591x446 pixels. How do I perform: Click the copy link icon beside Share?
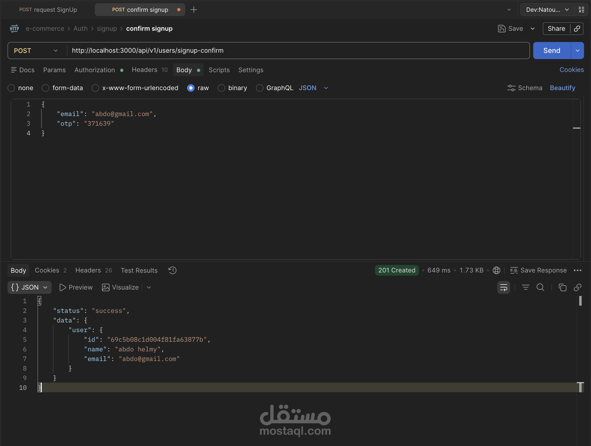[577, 29]
